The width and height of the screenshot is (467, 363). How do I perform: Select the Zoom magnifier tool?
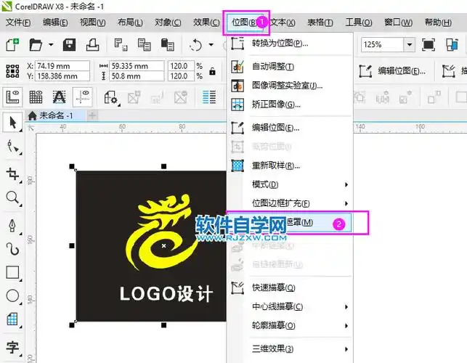[12, 197]
